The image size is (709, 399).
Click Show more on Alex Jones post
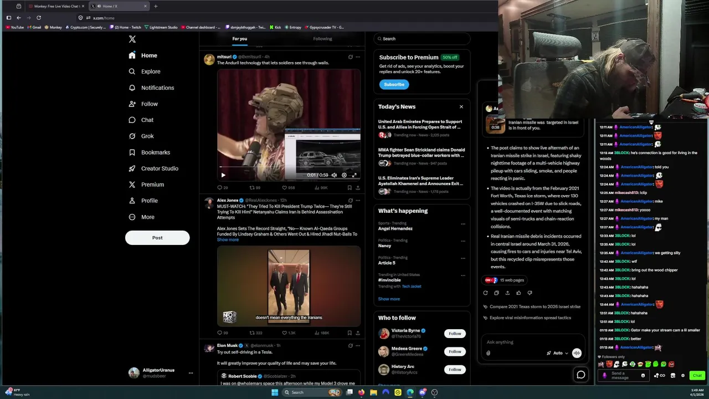tap(228, 239)
